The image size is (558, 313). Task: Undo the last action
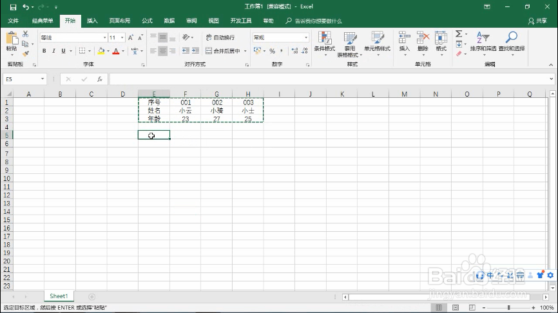click(x=26, y=6)
